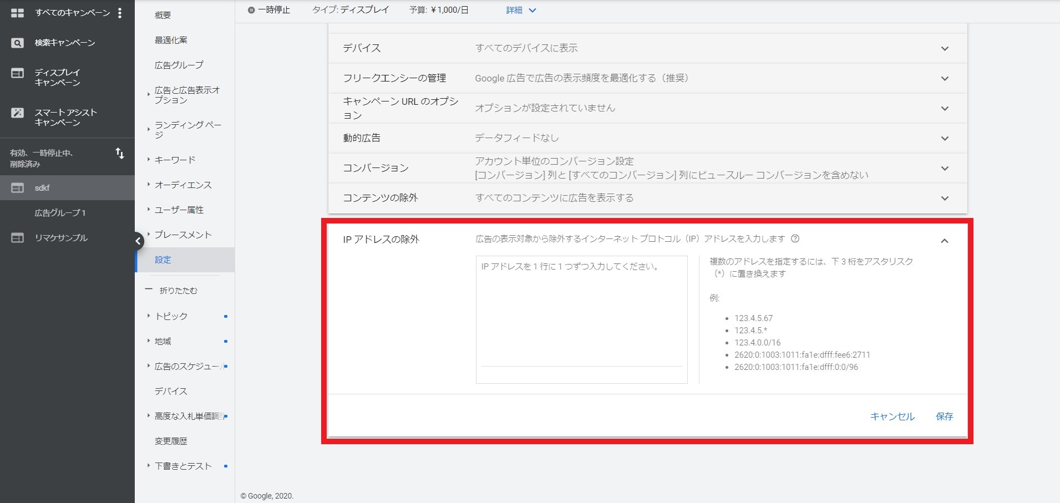Click the キャンセル button
Viewport: 1060px width, 503px height.
[x=892, y=416]
